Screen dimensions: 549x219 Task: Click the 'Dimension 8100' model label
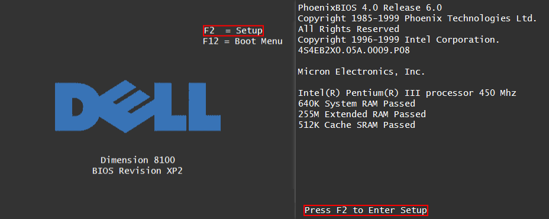[138, 160]
